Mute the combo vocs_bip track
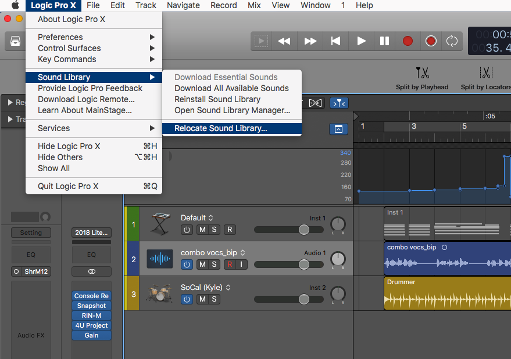This screenshot has width=511, height=359. point(202,264)
